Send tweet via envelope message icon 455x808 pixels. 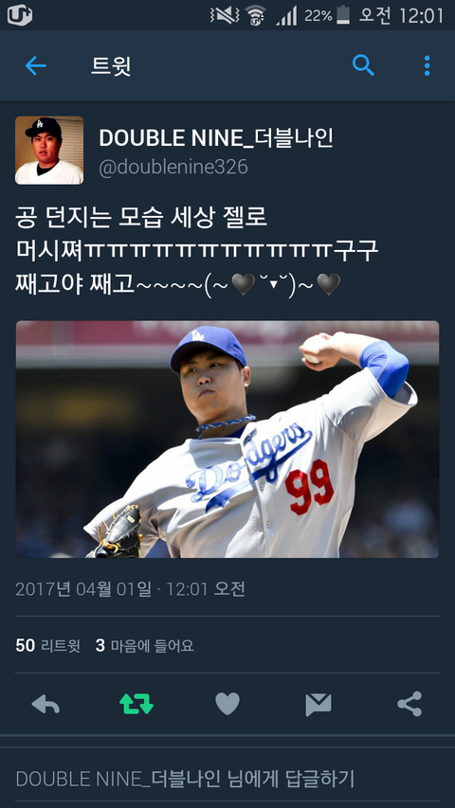[318, 705]
